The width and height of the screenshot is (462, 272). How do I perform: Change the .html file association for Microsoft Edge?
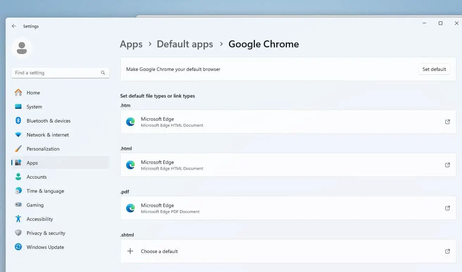[288, 165]
